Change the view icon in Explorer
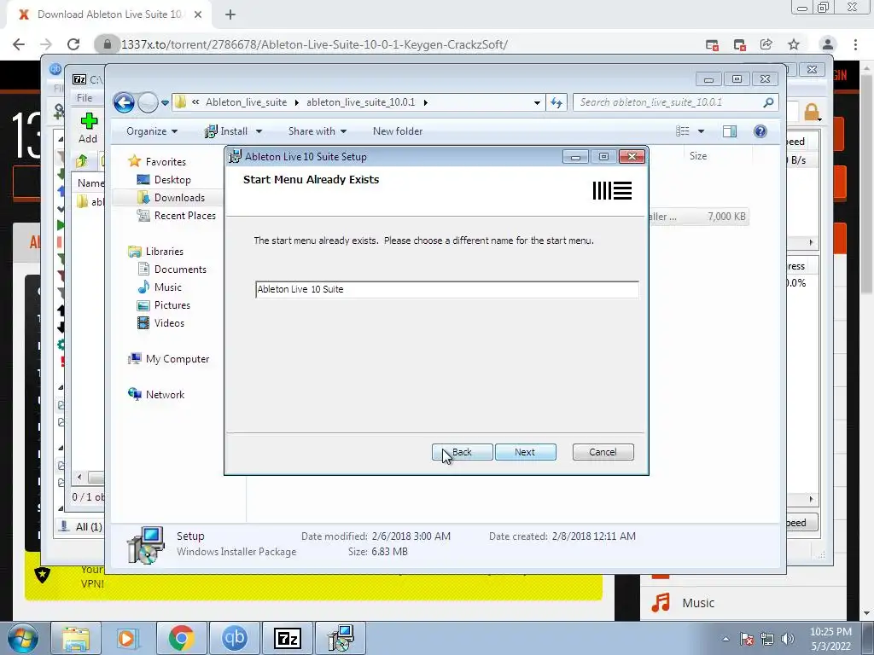Image resolution: width=874 pixels, height=655 pixels. [x=682, y=131]
